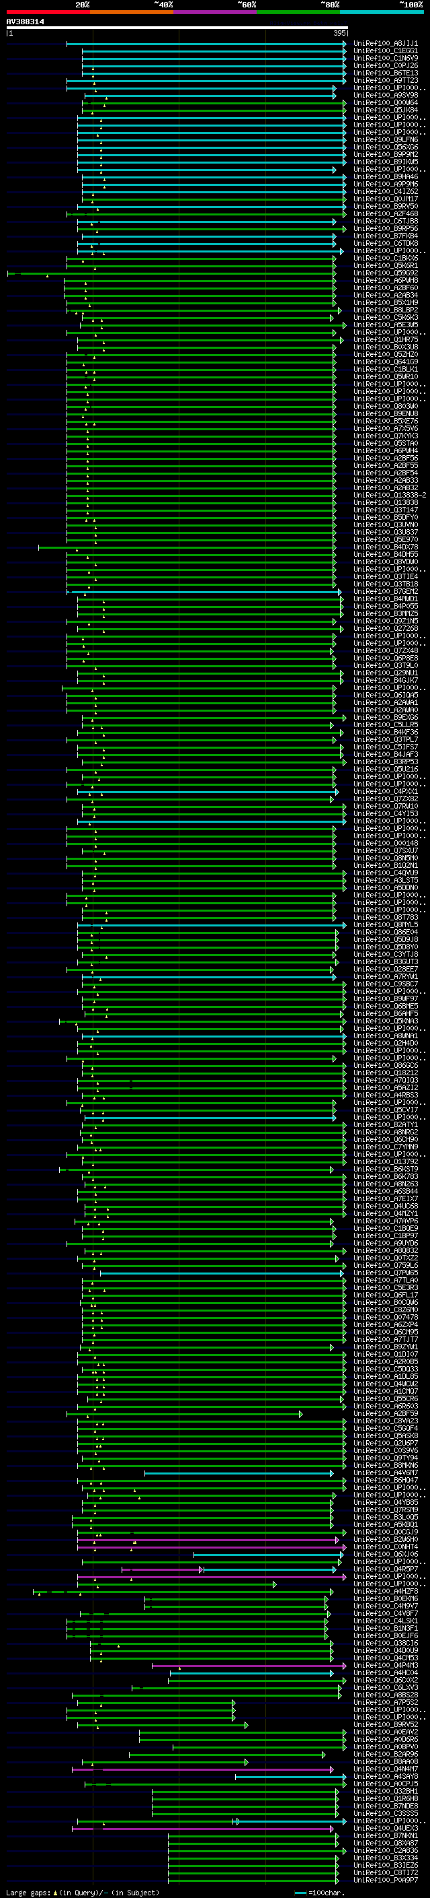
Task: Click hit UniRef100_O00148
Action: click(x=385, y=843)
